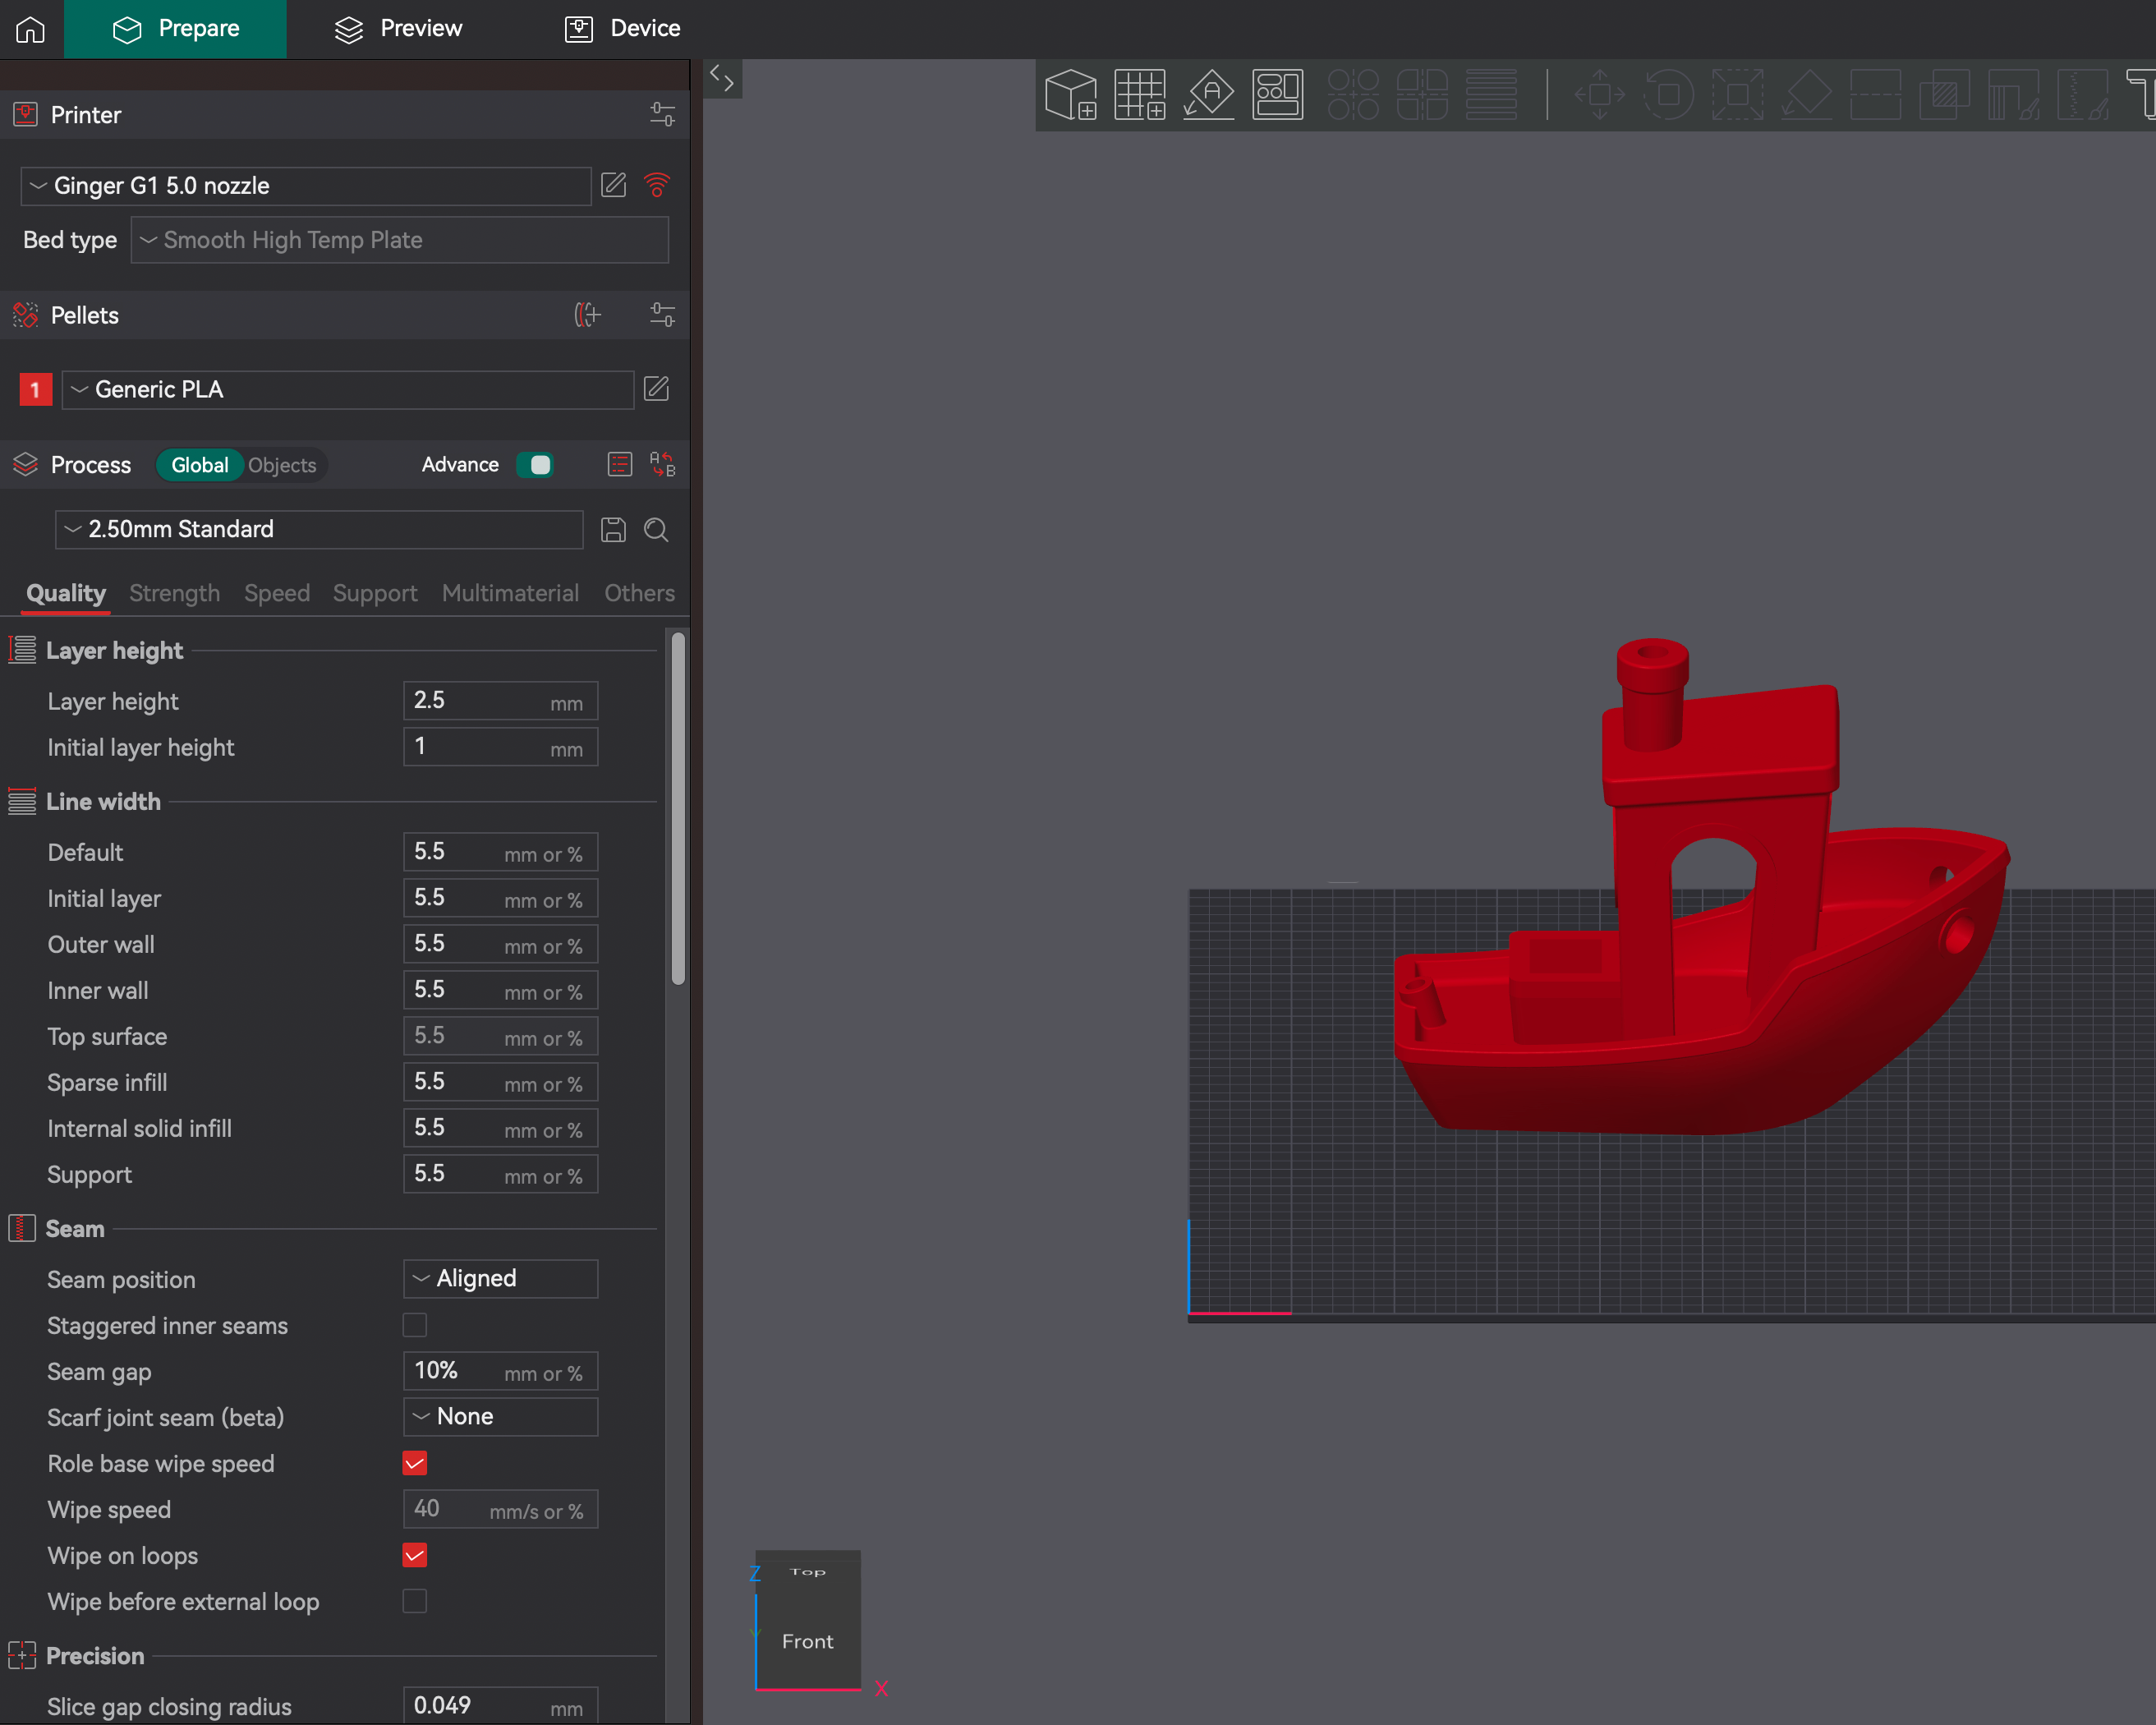Save the 2.50mm Standard process preset
This screenshot has height=1725, width=2156.
(613, 530)
